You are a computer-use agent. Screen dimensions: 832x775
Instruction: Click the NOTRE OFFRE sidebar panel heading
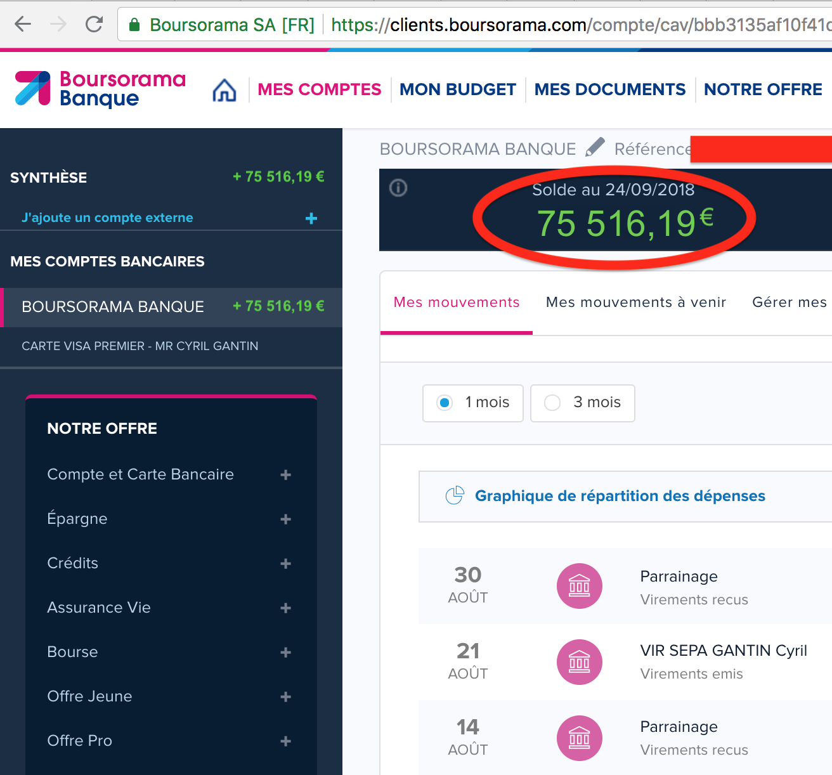(x=102, y=429)
